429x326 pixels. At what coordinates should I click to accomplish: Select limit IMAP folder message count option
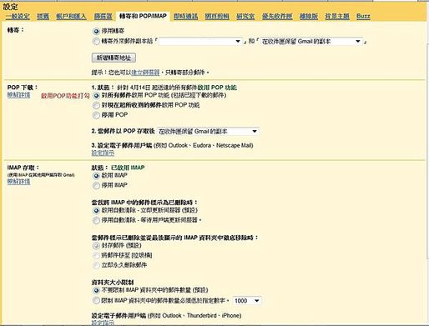[x=96, y=301]
